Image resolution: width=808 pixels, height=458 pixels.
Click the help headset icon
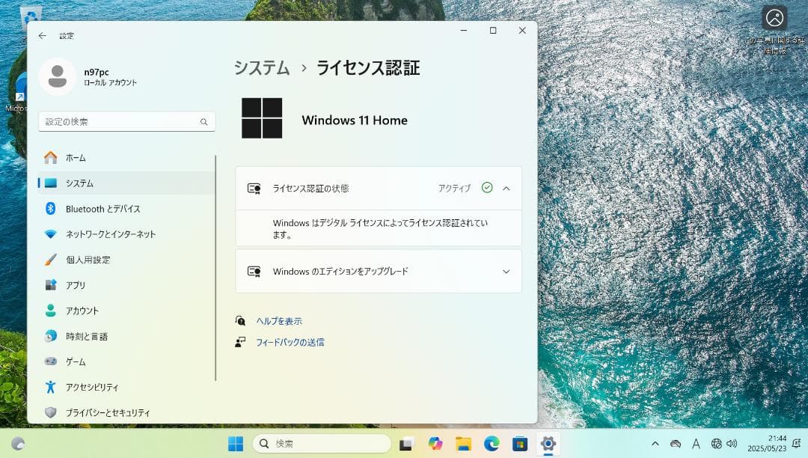(240, 321)
